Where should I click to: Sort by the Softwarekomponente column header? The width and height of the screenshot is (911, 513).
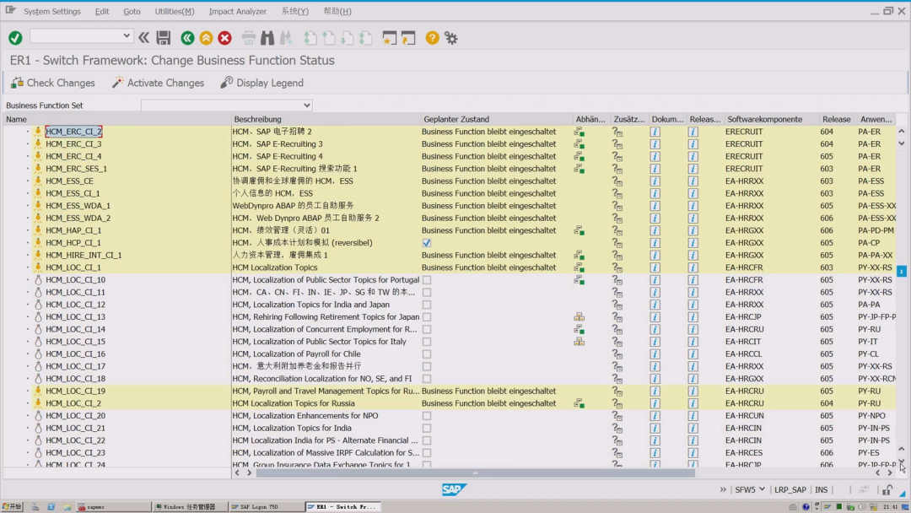764,119
